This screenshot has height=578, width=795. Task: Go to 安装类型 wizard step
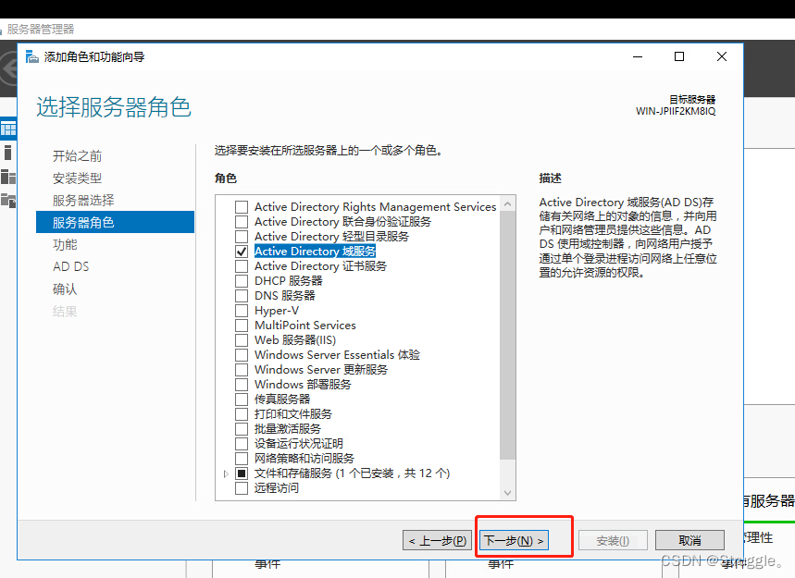(x=77, y=178)
